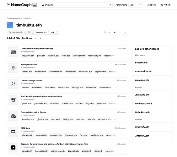The image size is (177, 157).
Task: Select the zendaya.eth name chip
Action: (77, 88)
